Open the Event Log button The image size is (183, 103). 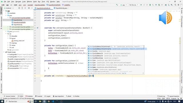(x=161, y=96)
